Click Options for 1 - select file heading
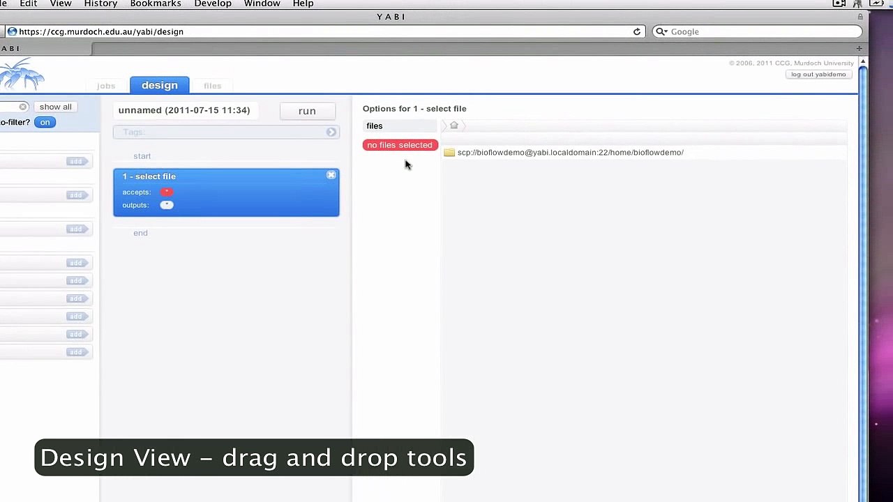Image resolution: width=893 pixels, height=502 pixels. coord(414,109)
